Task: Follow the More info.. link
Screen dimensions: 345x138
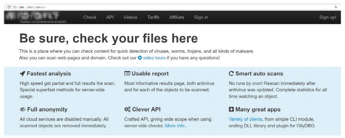Action: point(176,126)
